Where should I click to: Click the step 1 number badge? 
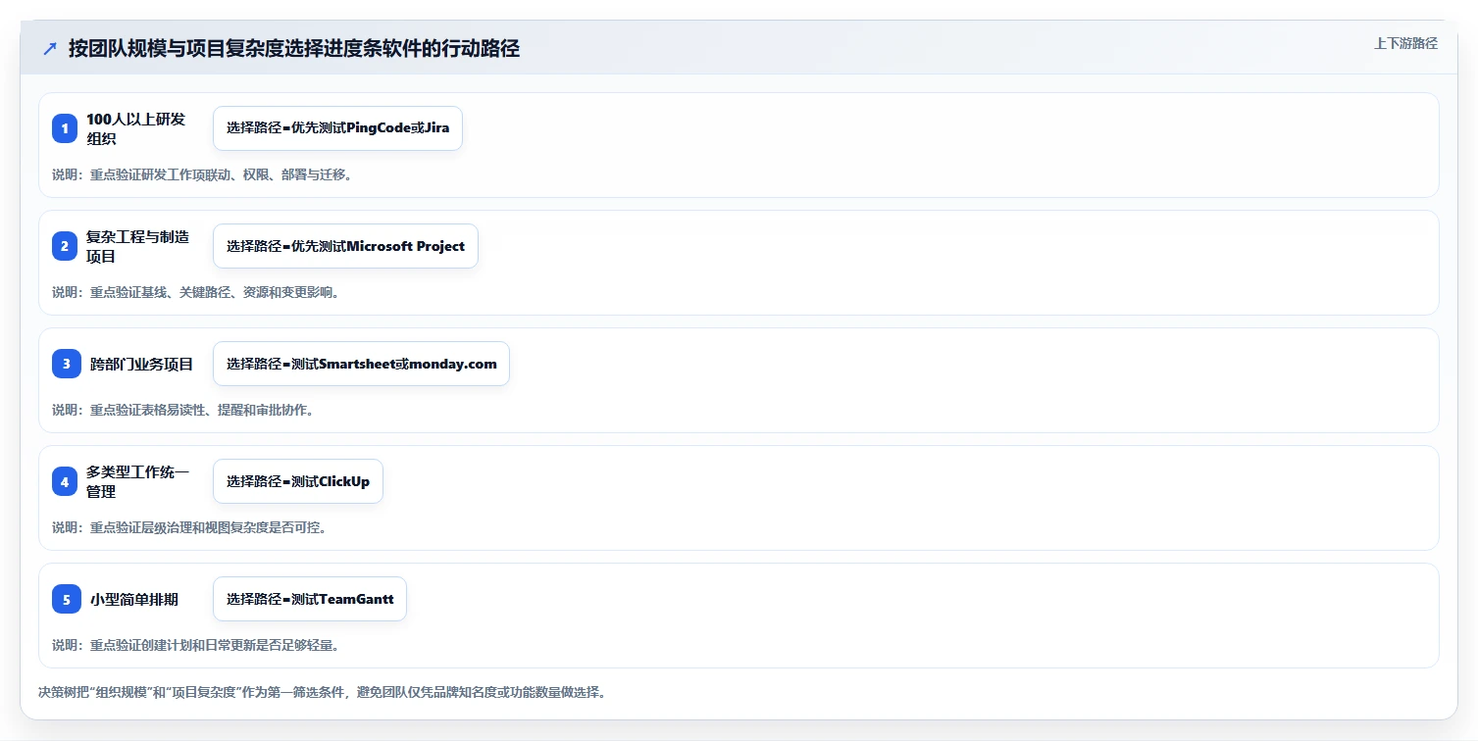click(x=65, y=128)
